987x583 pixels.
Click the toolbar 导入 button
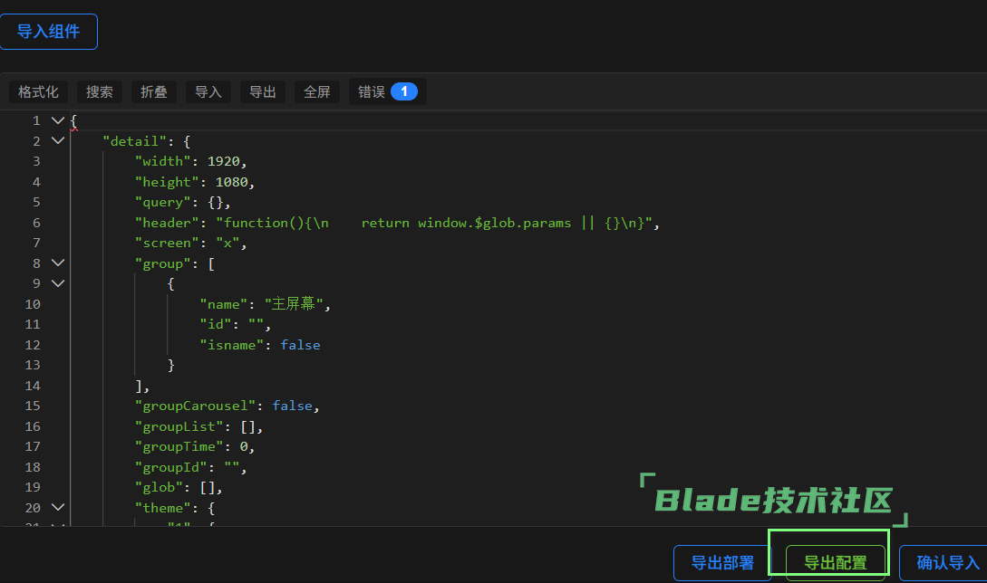[208, 91]
